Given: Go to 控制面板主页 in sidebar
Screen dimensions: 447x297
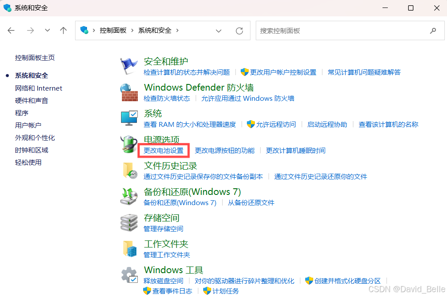Looking at the screenshot, I should coord(35,58).
